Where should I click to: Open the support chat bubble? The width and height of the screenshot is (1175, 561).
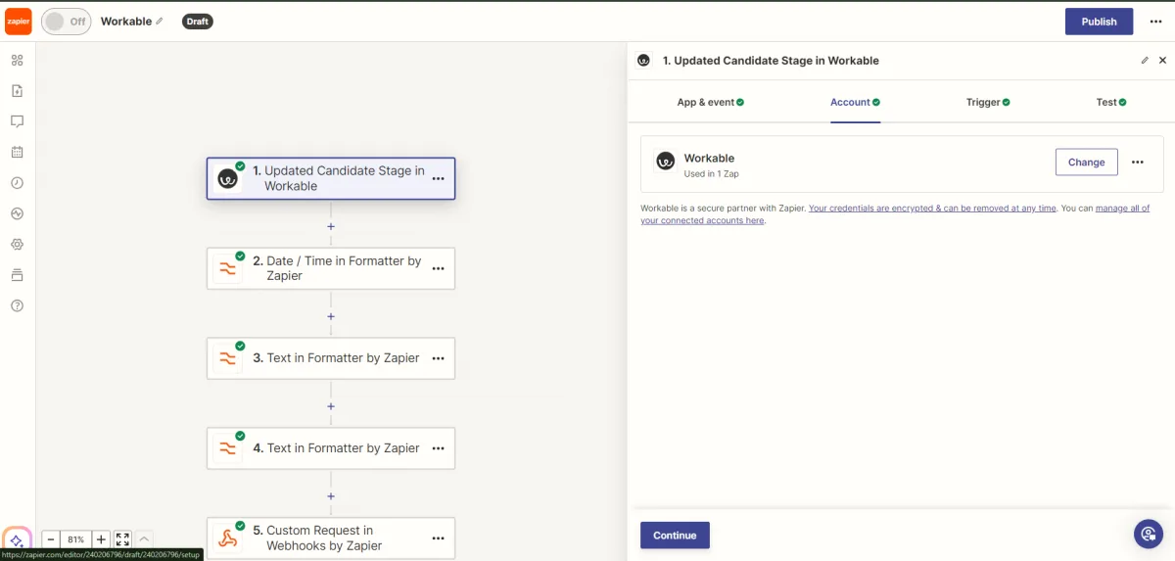1148,534
